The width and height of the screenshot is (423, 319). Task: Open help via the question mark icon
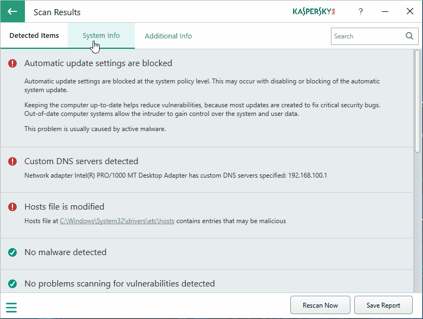[361, 11]
